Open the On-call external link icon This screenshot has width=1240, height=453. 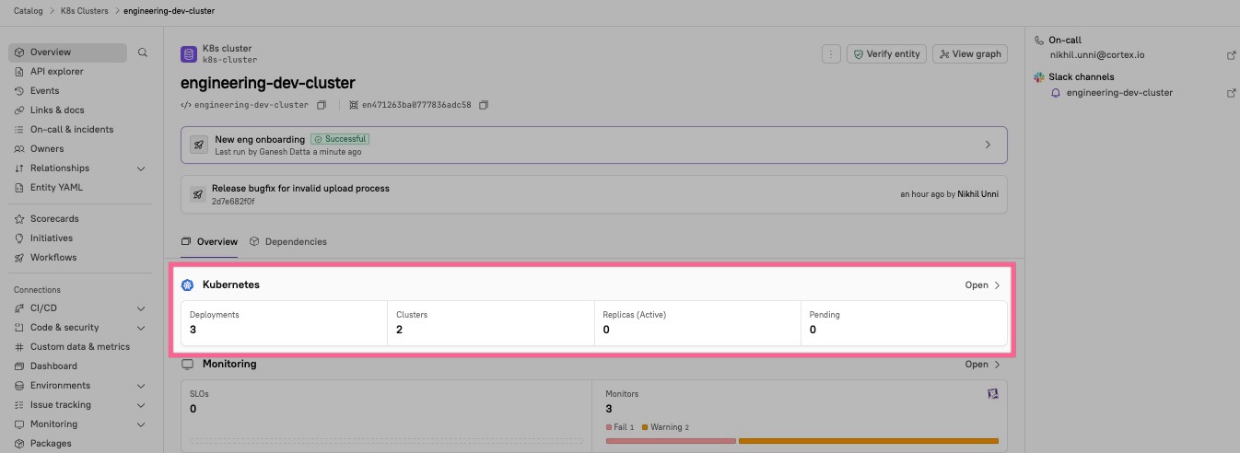1232,55
